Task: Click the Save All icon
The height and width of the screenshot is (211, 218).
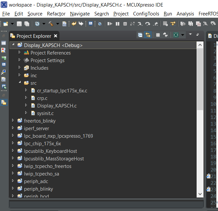Action: 27,24
